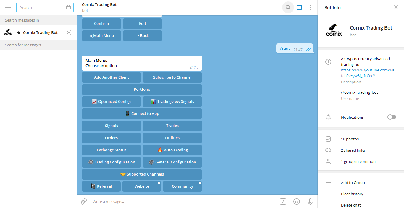Click the attach file paperclip icon
The image size is (404, 208).
tap(84, 201)
